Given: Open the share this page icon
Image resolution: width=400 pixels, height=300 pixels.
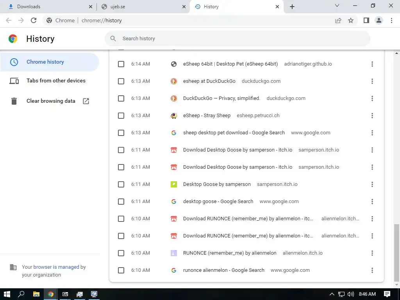Looking at the screenshot, I should tap(338, 20).
